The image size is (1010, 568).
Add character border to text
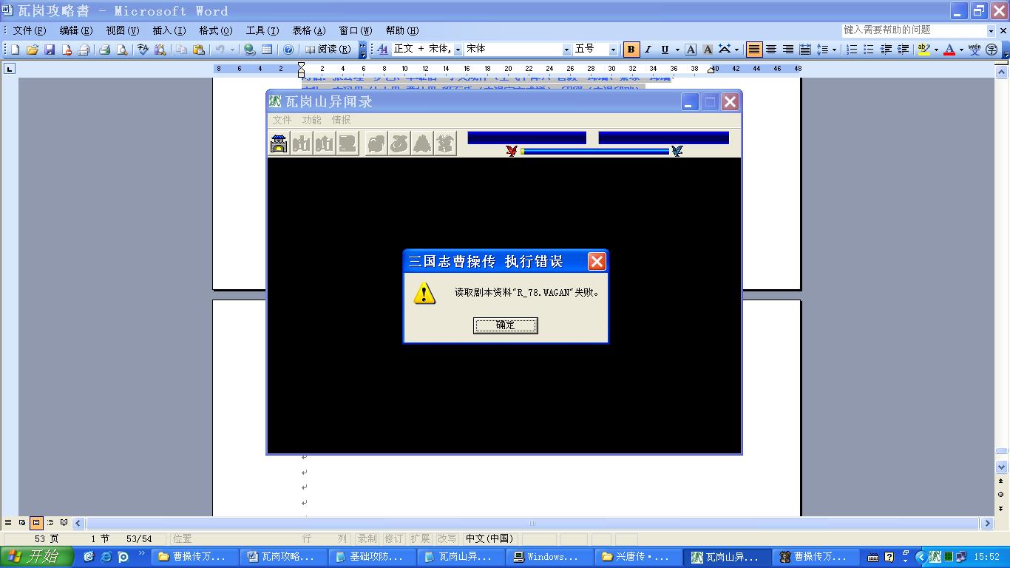pos(691,50)
